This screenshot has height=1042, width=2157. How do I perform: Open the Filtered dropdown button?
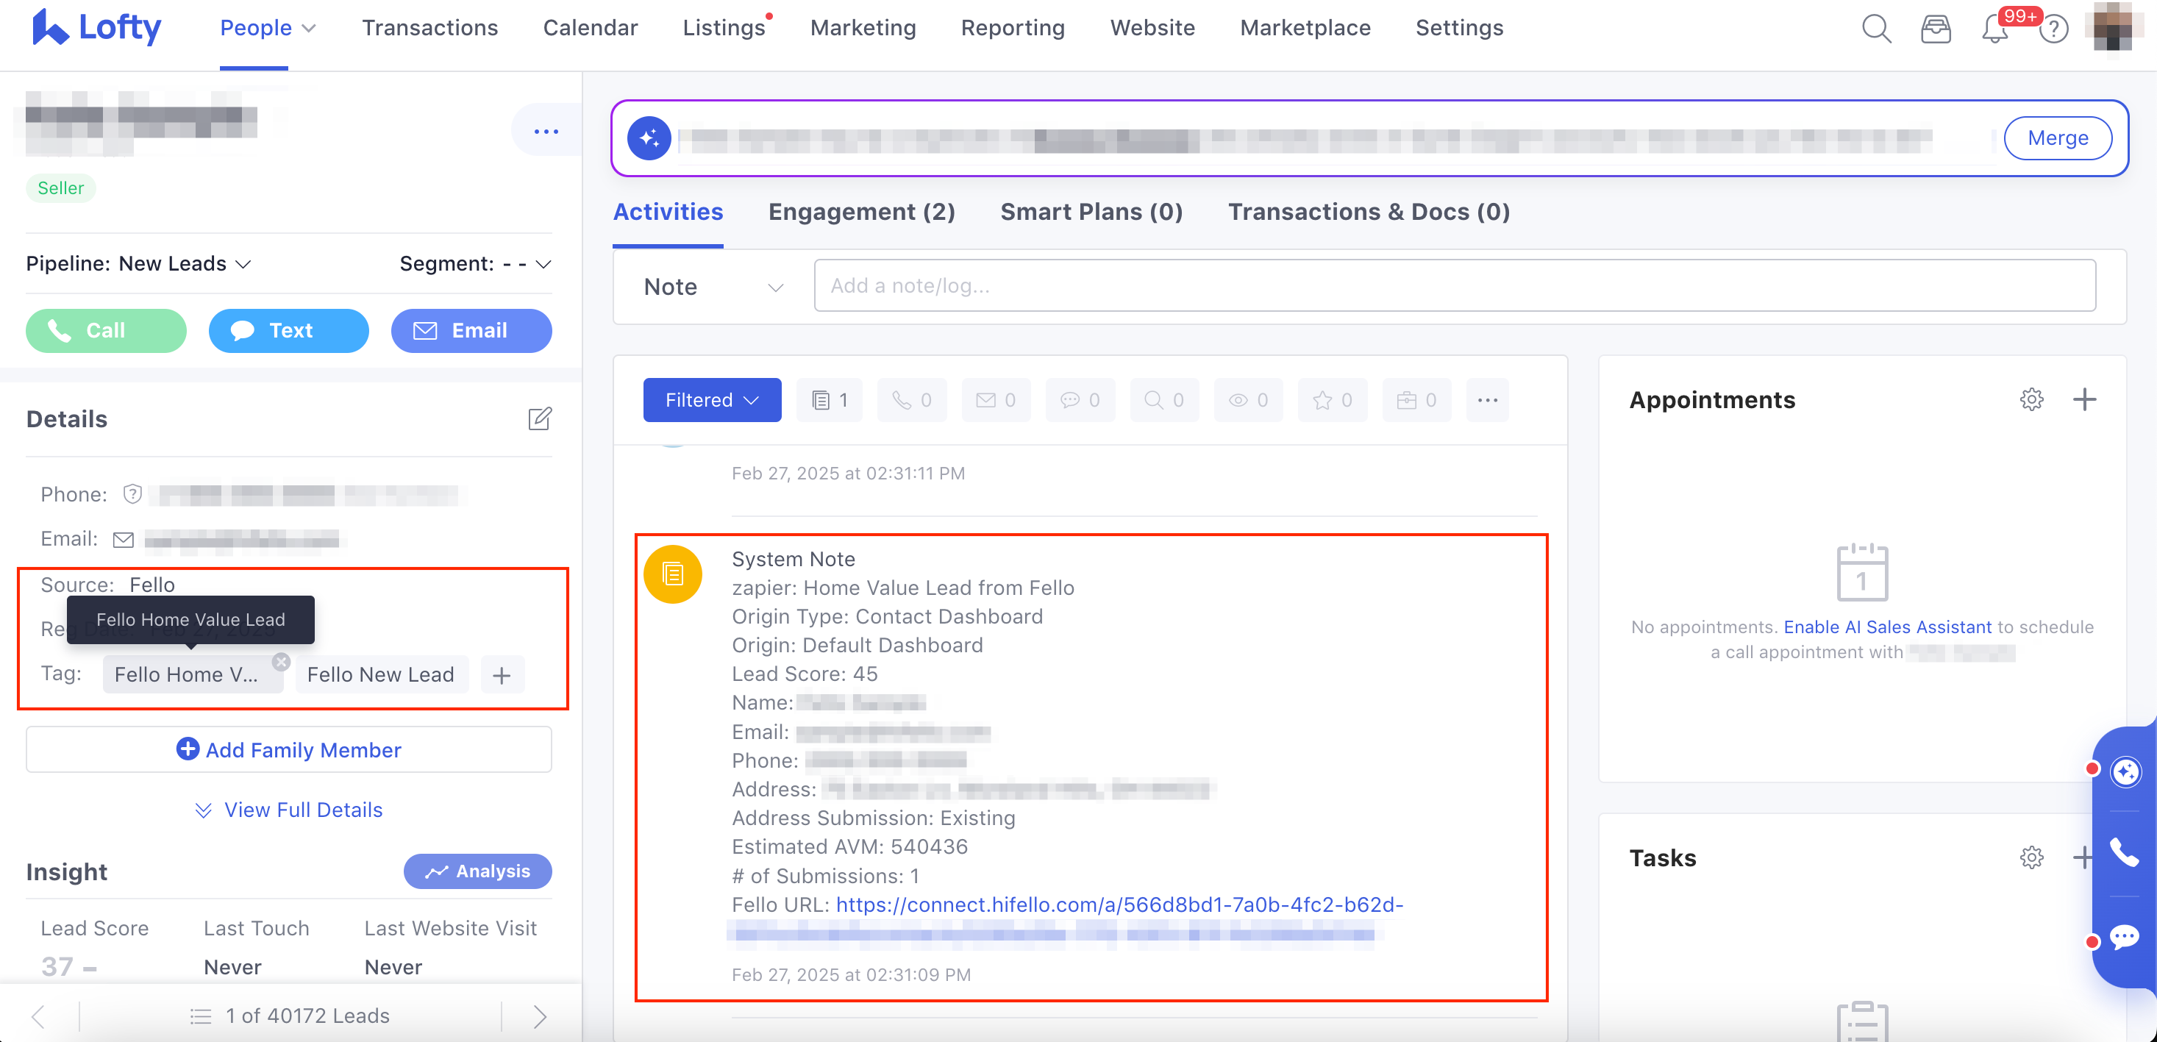click(x=712, y=400)
